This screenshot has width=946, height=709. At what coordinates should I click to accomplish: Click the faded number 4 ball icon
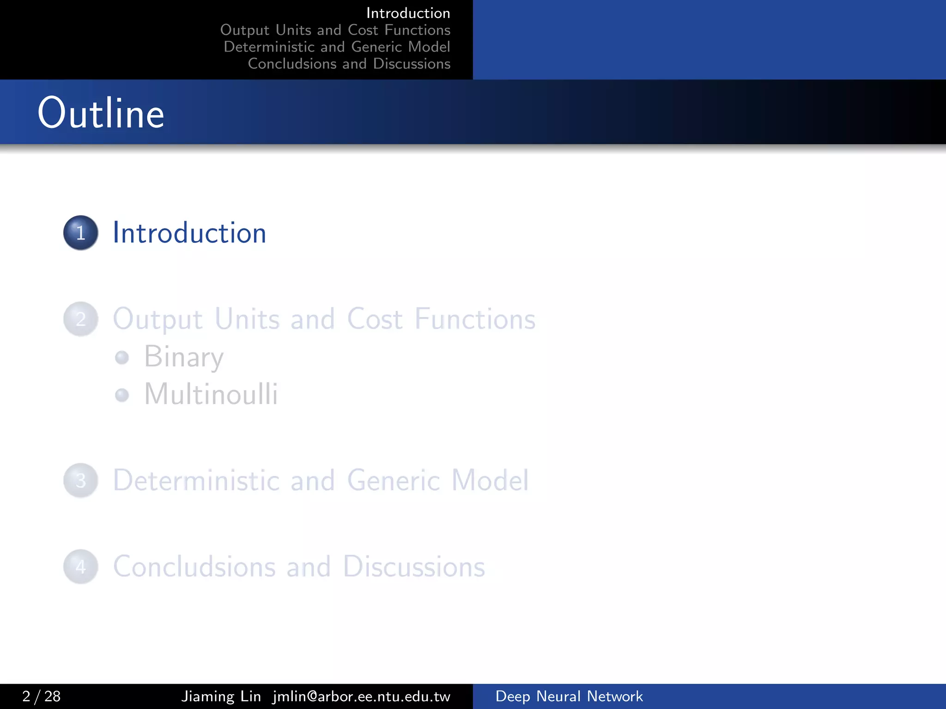point(81,567)
